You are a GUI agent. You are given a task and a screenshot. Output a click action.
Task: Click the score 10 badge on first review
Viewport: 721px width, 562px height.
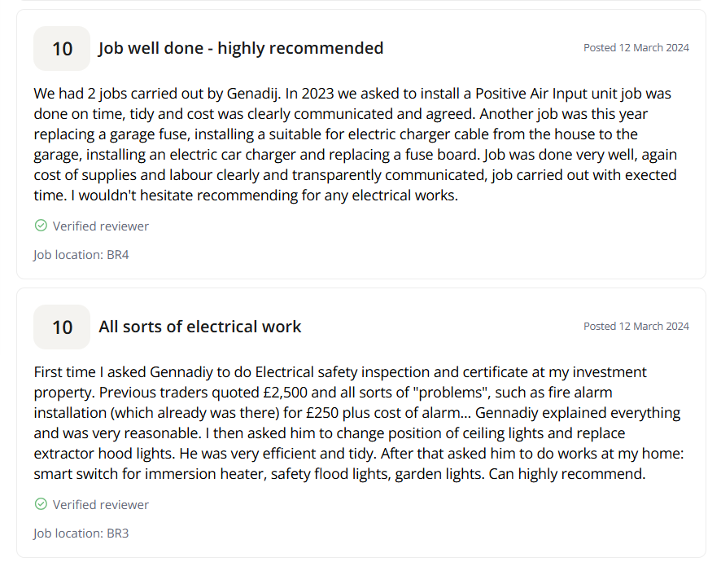[x=62, y=48]
